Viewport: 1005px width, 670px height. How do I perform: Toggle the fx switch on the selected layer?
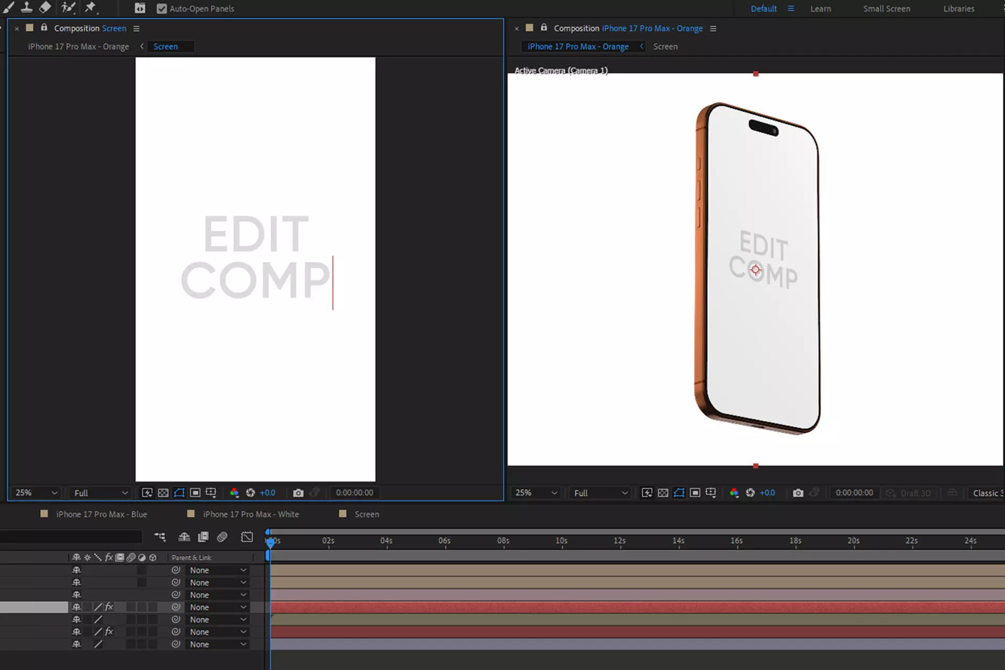(109, 607)
